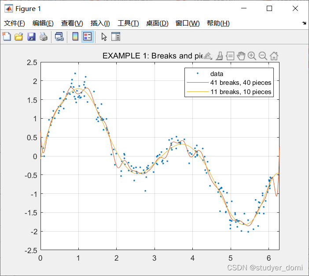Click the '11 breaks, 10 pieces' legend entry
The width and height of the screenshot is (309, 276).
click(x=241, y=92)
